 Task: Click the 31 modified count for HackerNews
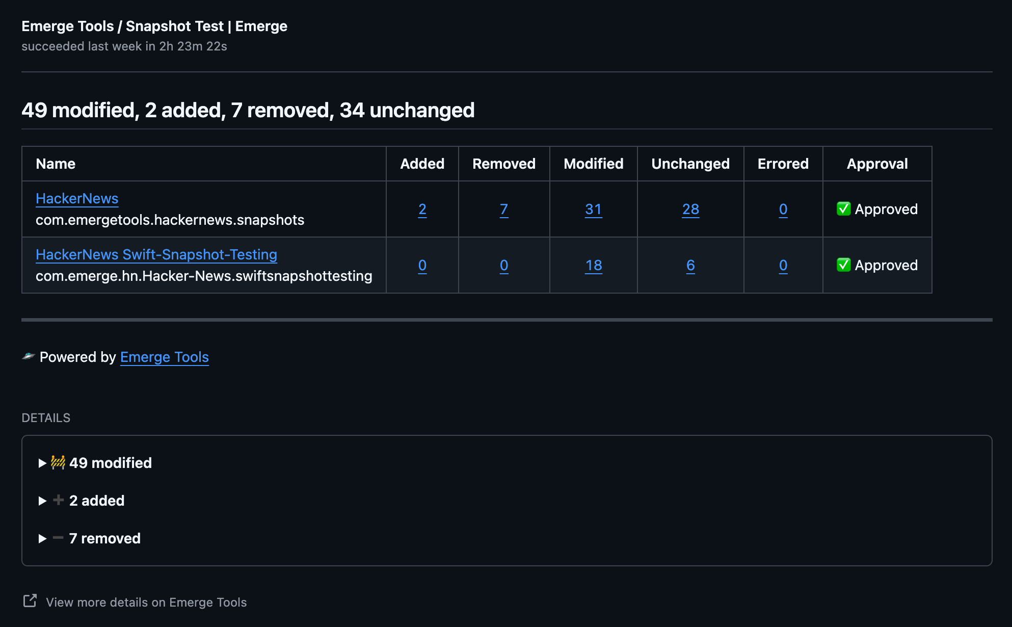pyautogui.click(x=593, y=210)
